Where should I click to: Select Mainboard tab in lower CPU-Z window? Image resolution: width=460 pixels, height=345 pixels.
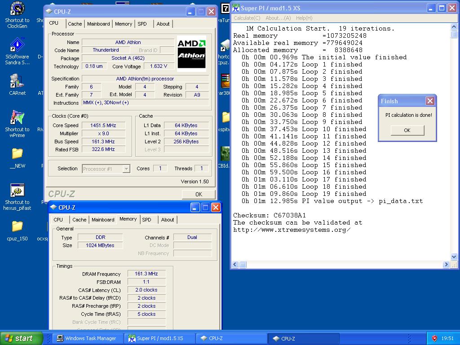coord(103,219)
